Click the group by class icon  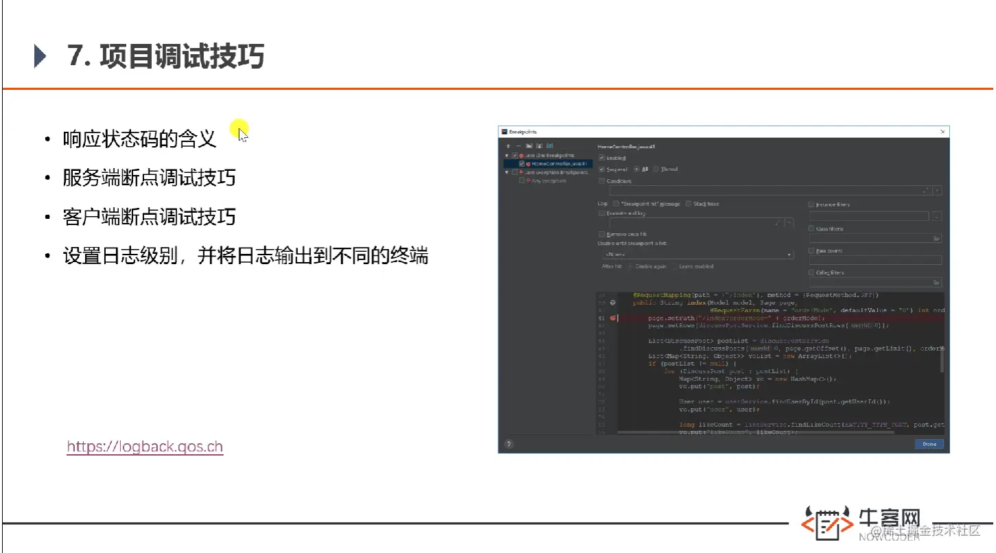point(550,146)
